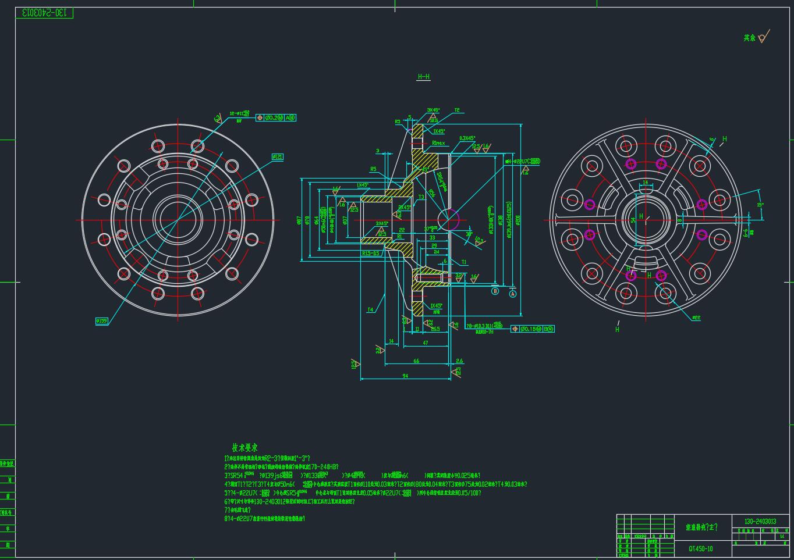Click the magenta sphere circle in section view

(x=449, y=220)
